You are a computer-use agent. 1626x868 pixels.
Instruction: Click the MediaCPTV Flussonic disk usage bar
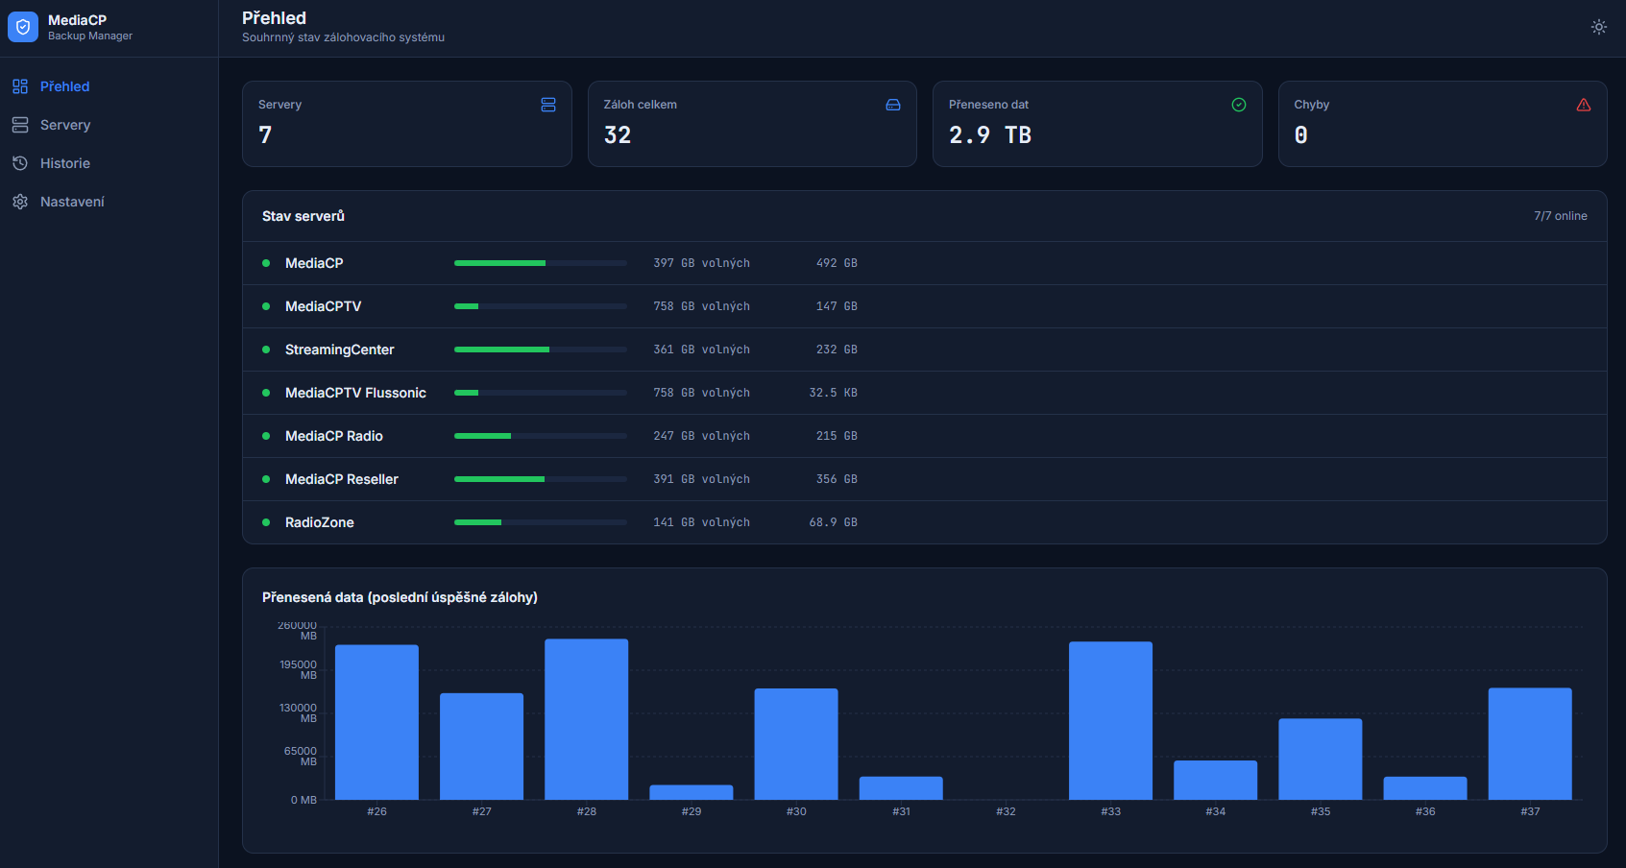[x=541, y=393]
